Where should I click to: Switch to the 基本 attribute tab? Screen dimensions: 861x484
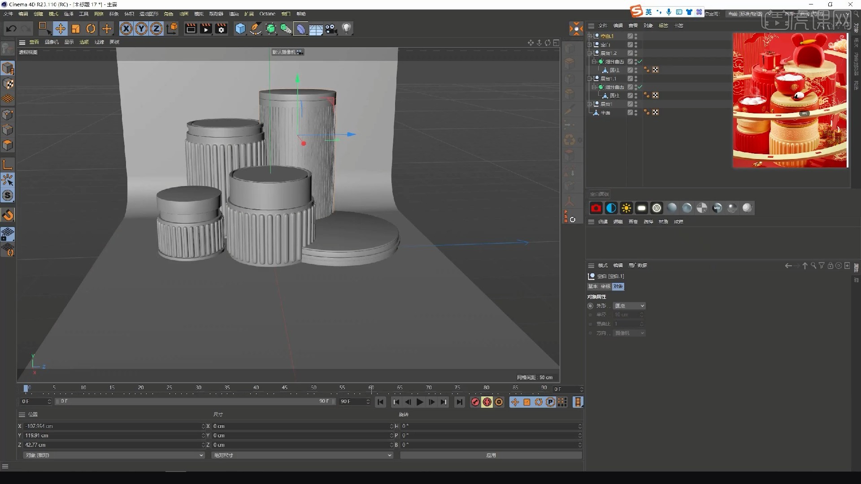593,286
